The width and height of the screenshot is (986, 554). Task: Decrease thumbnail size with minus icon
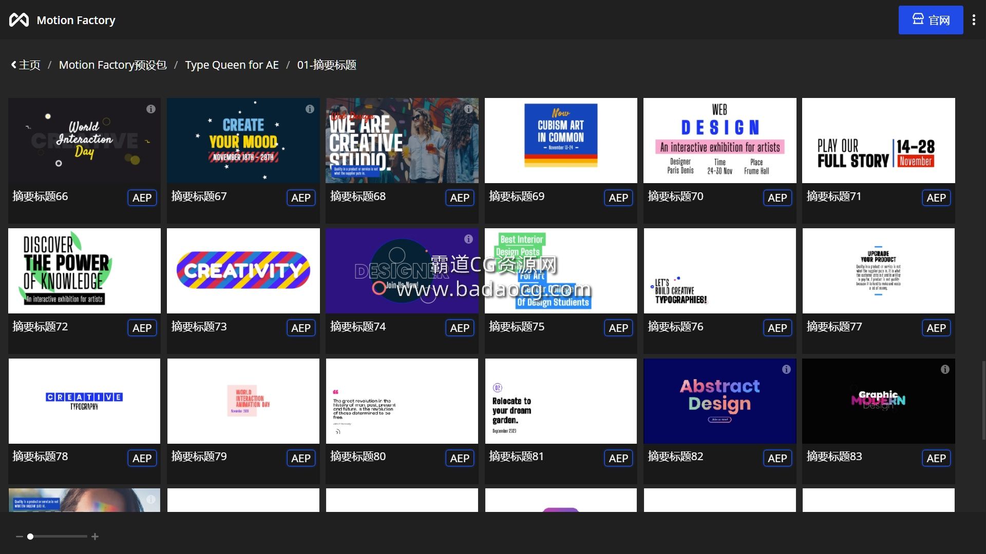20,537
